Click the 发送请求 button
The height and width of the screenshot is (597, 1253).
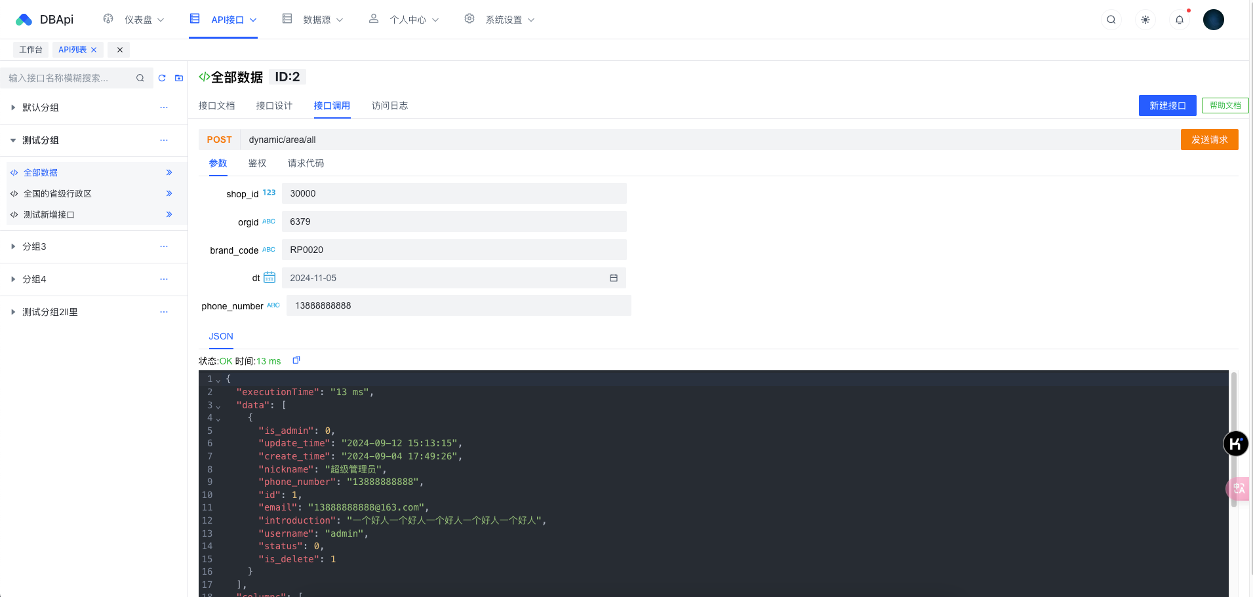point(1209,140)
